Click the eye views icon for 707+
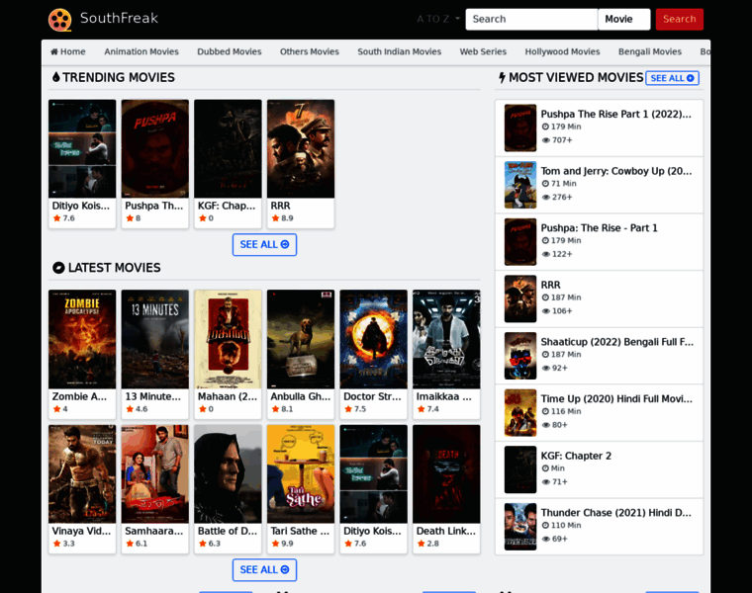Image resolution: width=752 pixels, height=593 pixels. (546, 140)
